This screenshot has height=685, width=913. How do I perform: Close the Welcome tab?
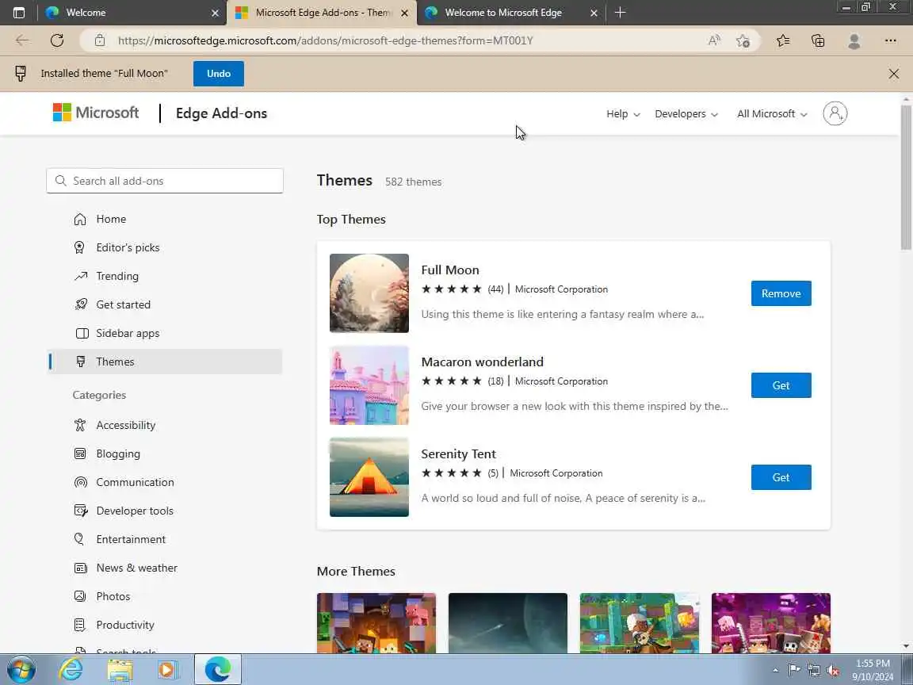[x=215, y=12]
